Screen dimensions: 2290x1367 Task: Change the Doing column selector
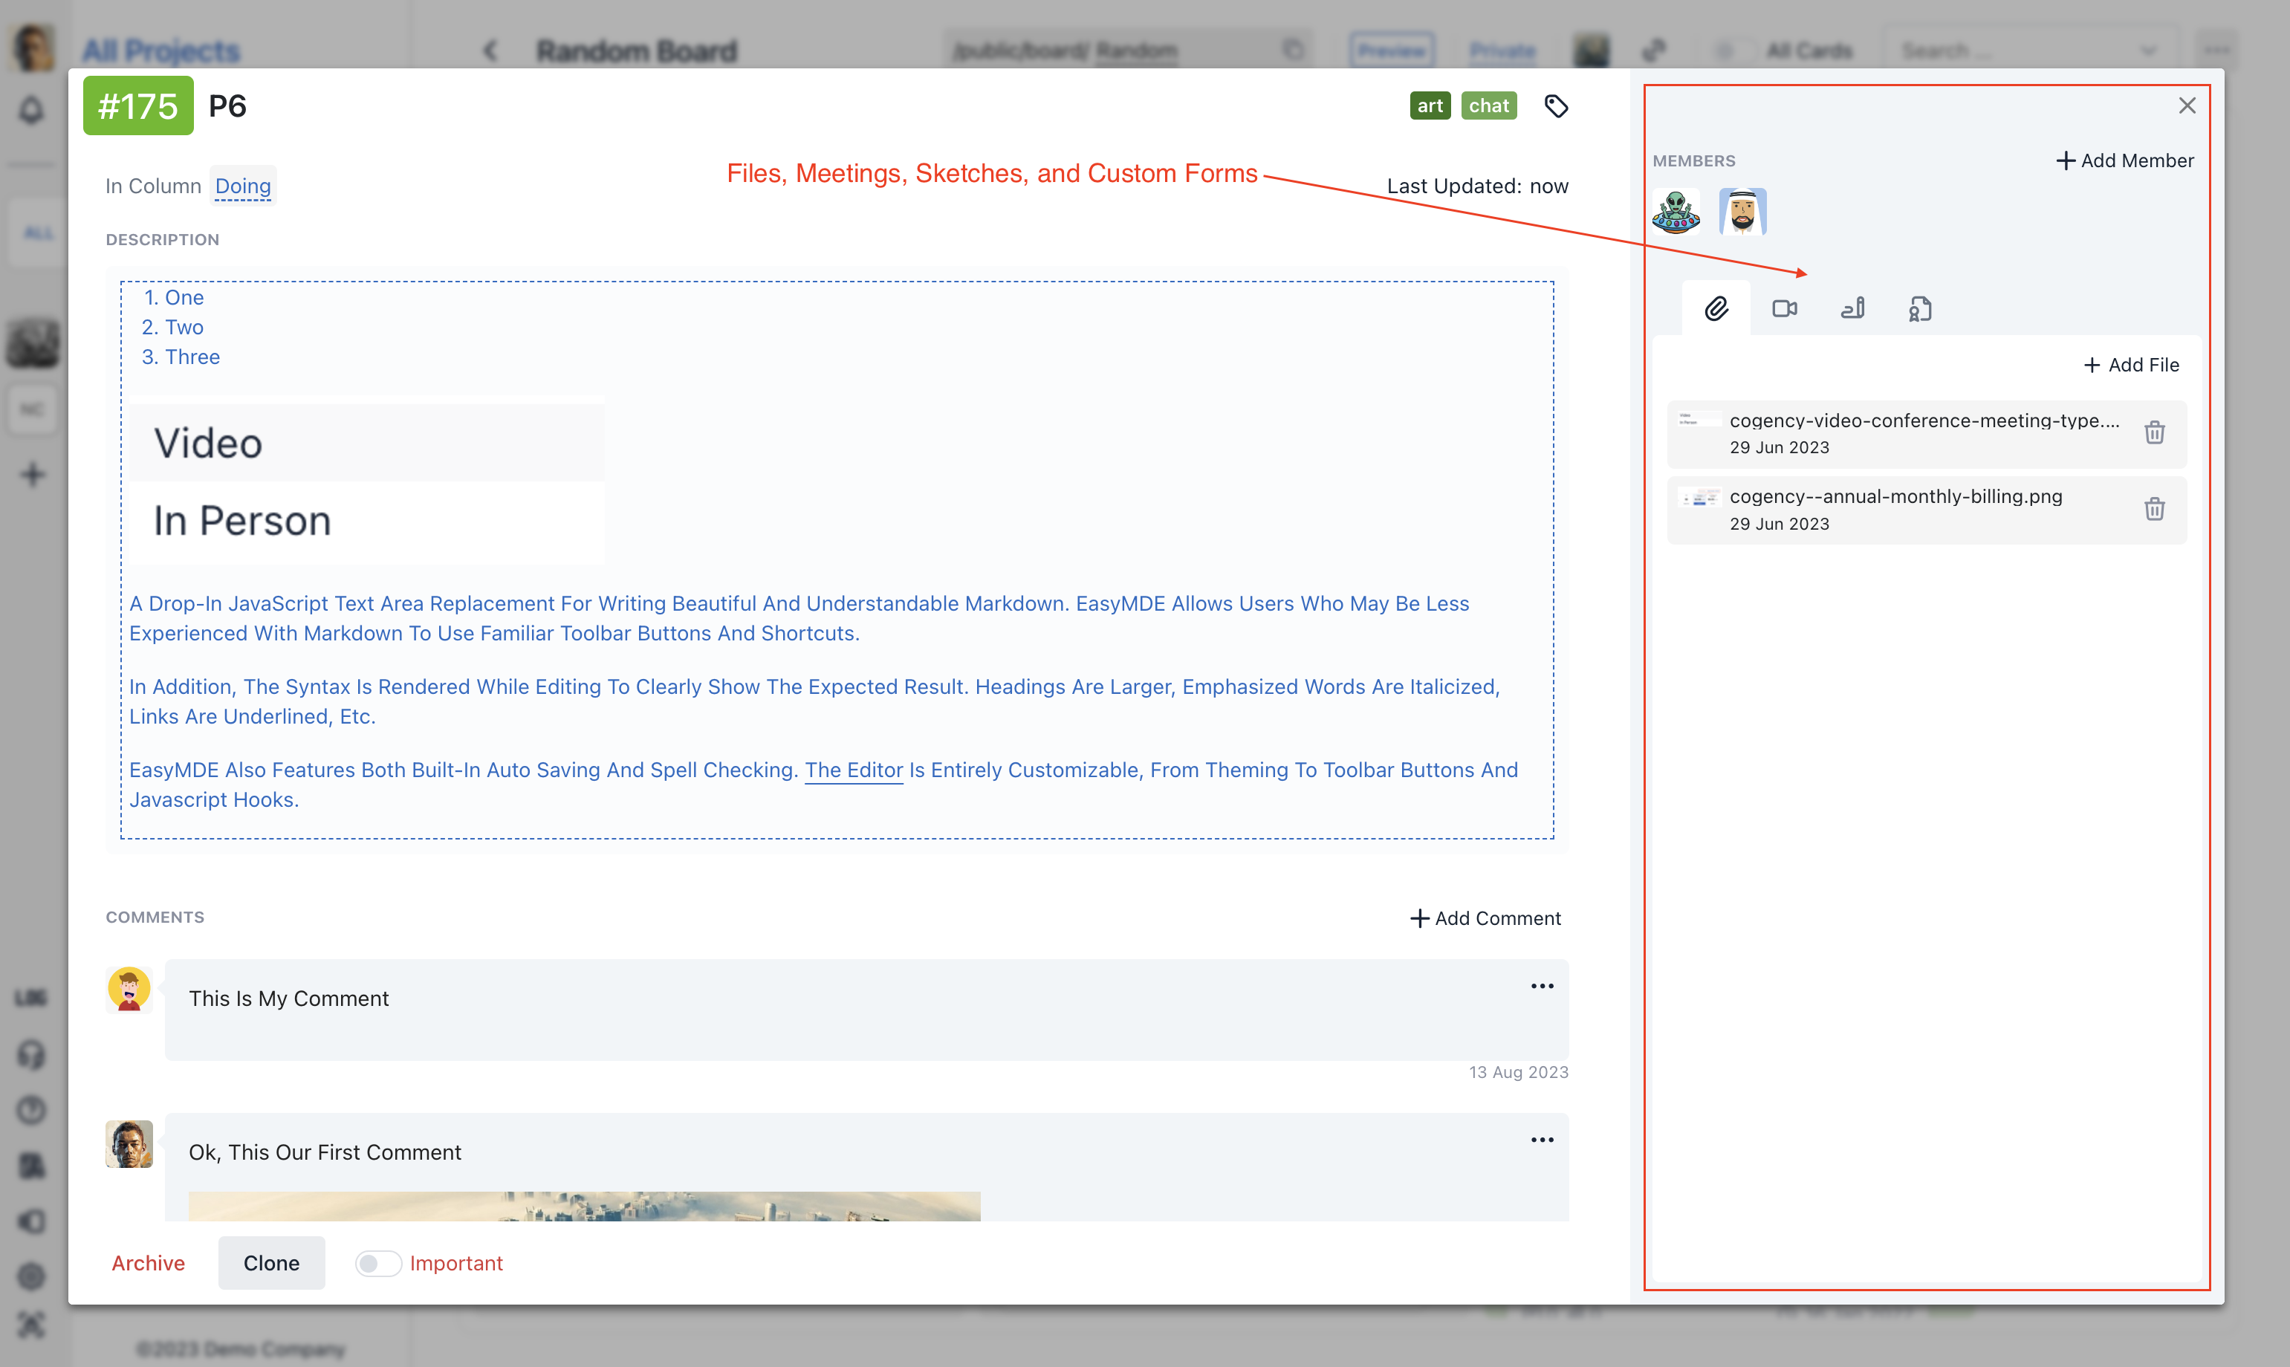tap(242, 186)
